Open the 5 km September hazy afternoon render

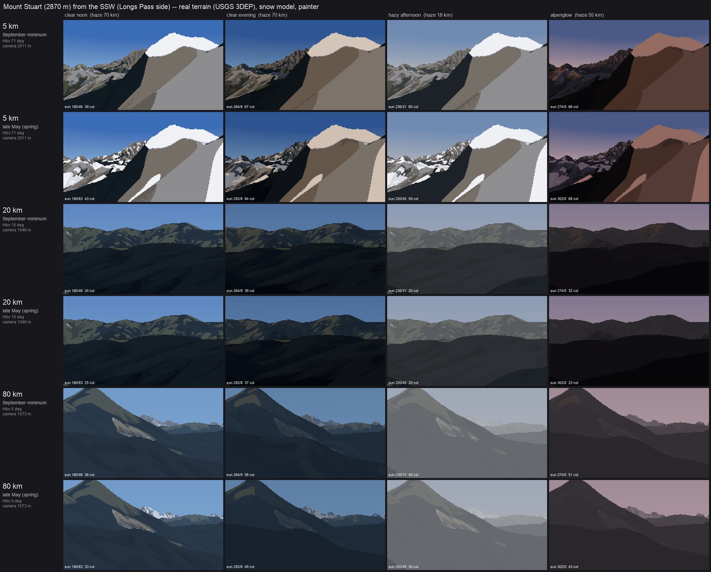click(x=467, y=65)
